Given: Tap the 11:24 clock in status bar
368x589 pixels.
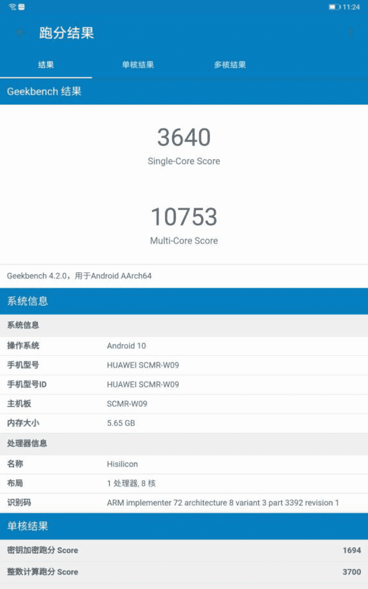Looking at the screenshot, I should (x=352, y=7).
